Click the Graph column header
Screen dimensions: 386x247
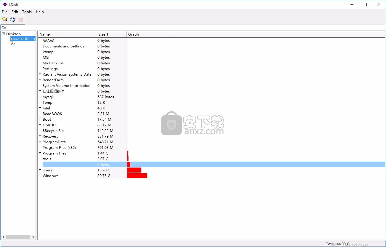(149, 34)
